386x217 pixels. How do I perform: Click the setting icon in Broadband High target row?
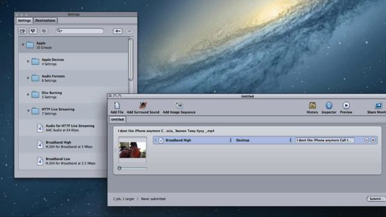(x=161, y=140)
